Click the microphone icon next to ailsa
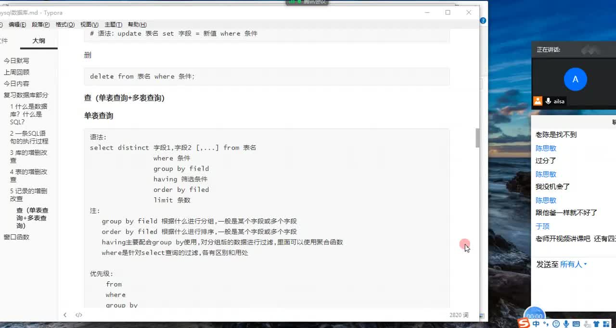 [548, 101]
